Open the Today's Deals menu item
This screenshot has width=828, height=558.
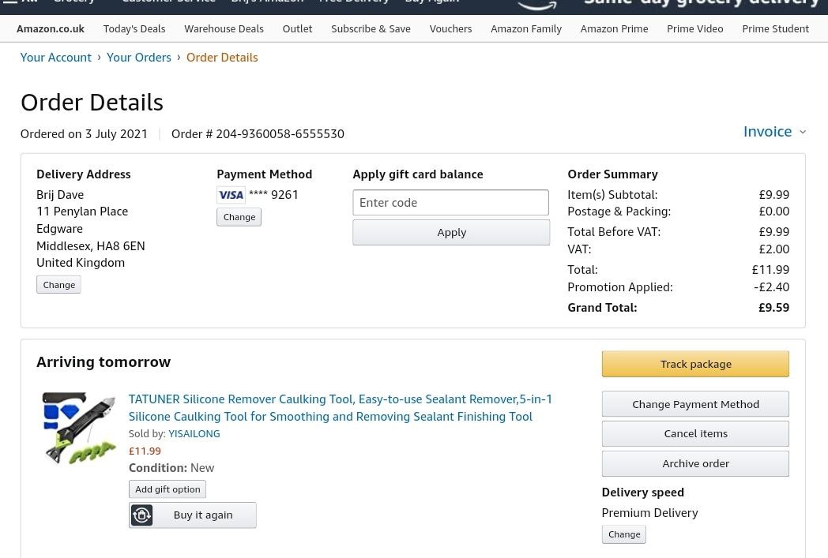click(134, 28)
